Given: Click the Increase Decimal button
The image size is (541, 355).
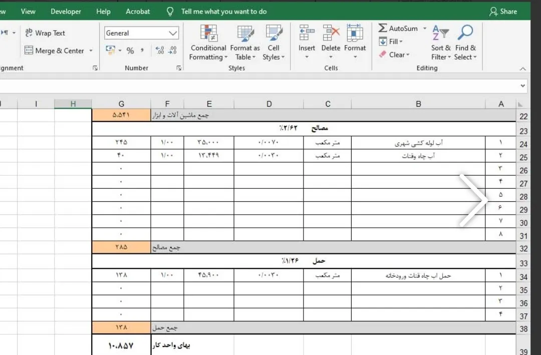Looking at the screenshot, I should click(160, 51).
